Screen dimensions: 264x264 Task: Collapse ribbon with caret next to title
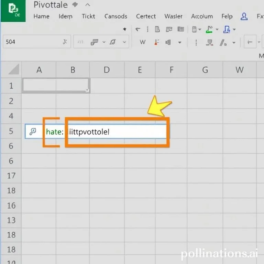tap(88, 5)
